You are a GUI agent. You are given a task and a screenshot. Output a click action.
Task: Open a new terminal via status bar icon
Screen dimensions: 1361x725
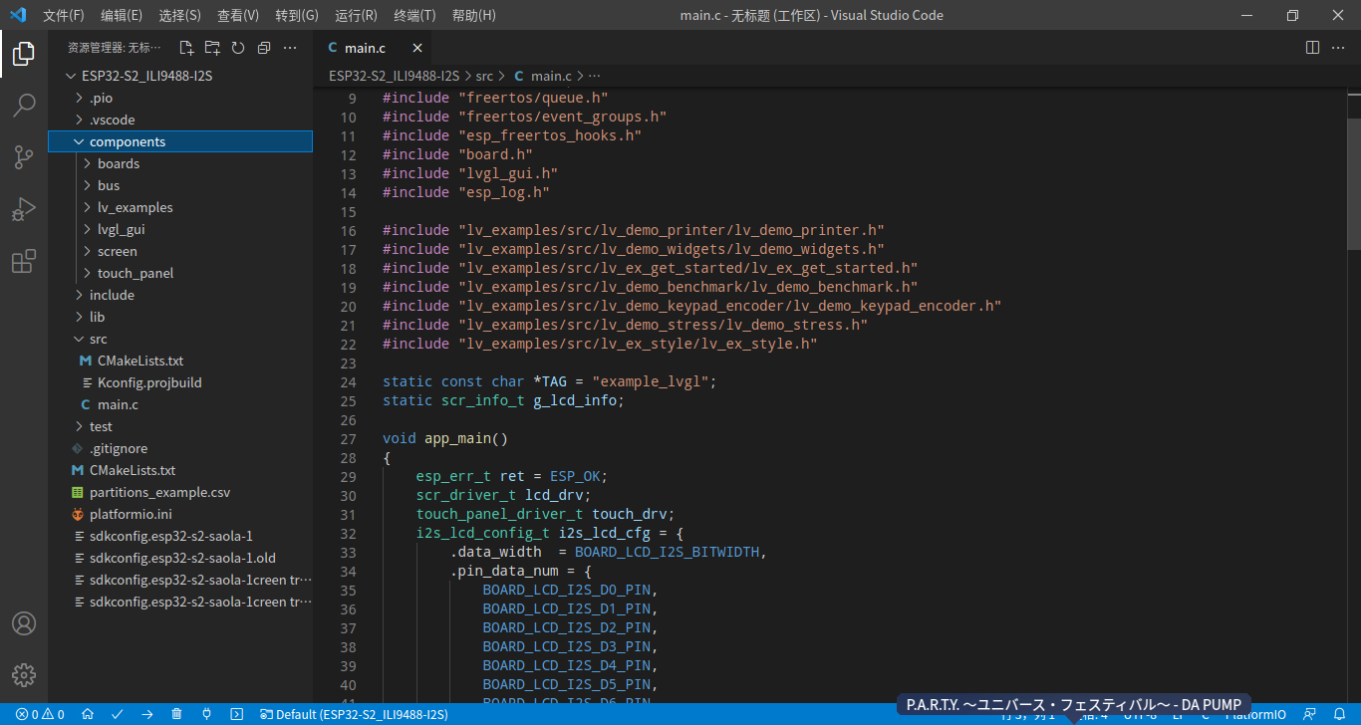tap(236, 714)
